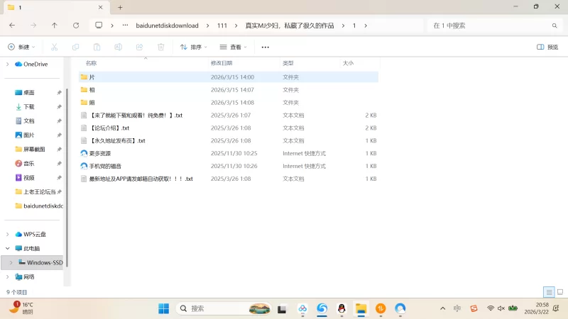Switch to large thumbnails view in status bar
568x319 pixels.
(x=559, y=292)
